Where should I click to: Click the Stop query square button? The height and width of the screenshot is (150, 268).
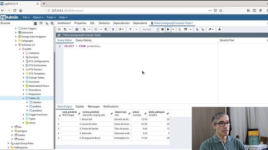point(162,29)
